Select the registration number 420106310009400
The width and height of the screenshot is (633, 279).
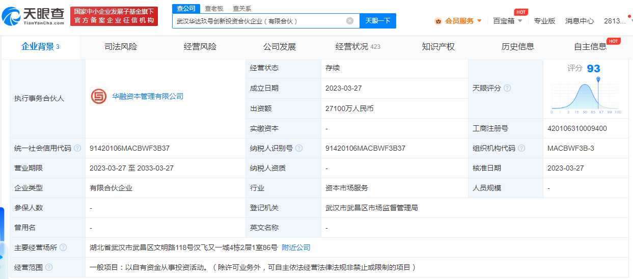coord(577,128)
